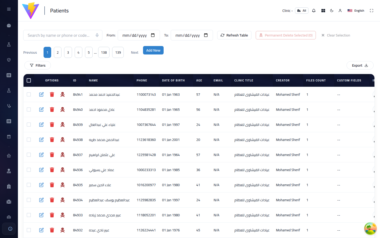
Task: Delete patient 84940 with trash icon
Action: [x=52, y=109]
